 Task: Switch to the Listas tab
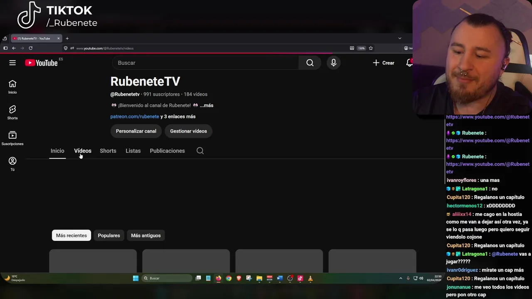tap(133, 151)
